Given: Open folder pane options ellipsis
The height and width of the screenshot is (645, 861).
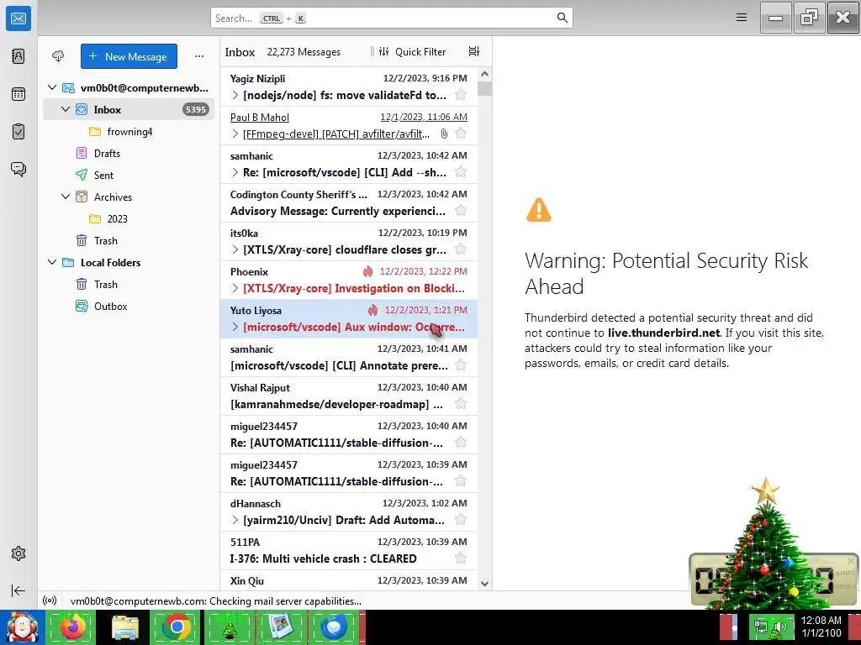Looking at the screenshot, I should pyautogui.click(x=198, y=56).
